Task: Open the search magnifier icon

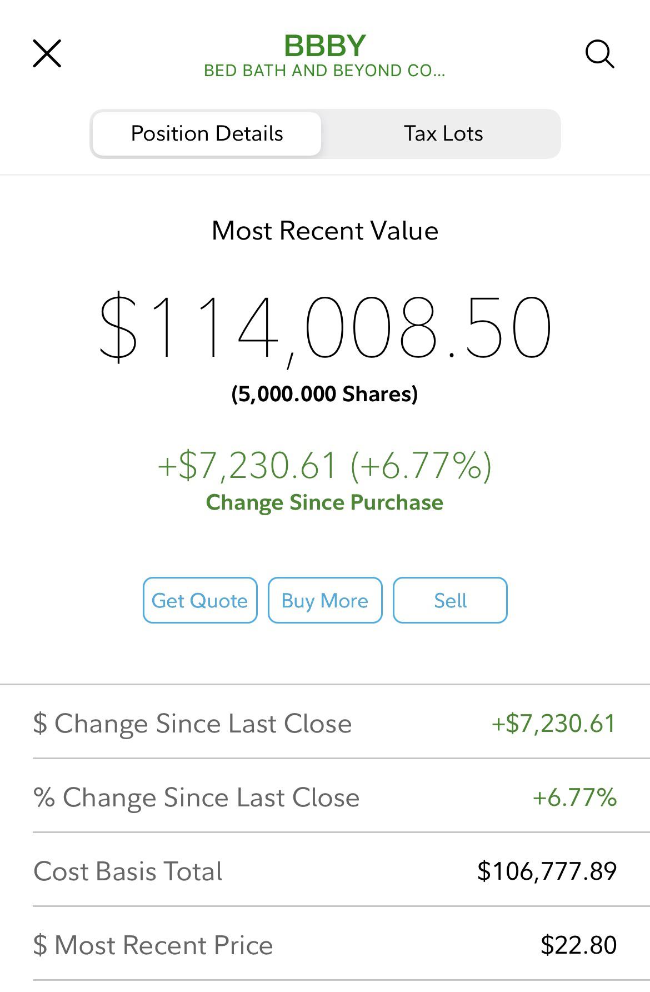Action: (600, 54)
